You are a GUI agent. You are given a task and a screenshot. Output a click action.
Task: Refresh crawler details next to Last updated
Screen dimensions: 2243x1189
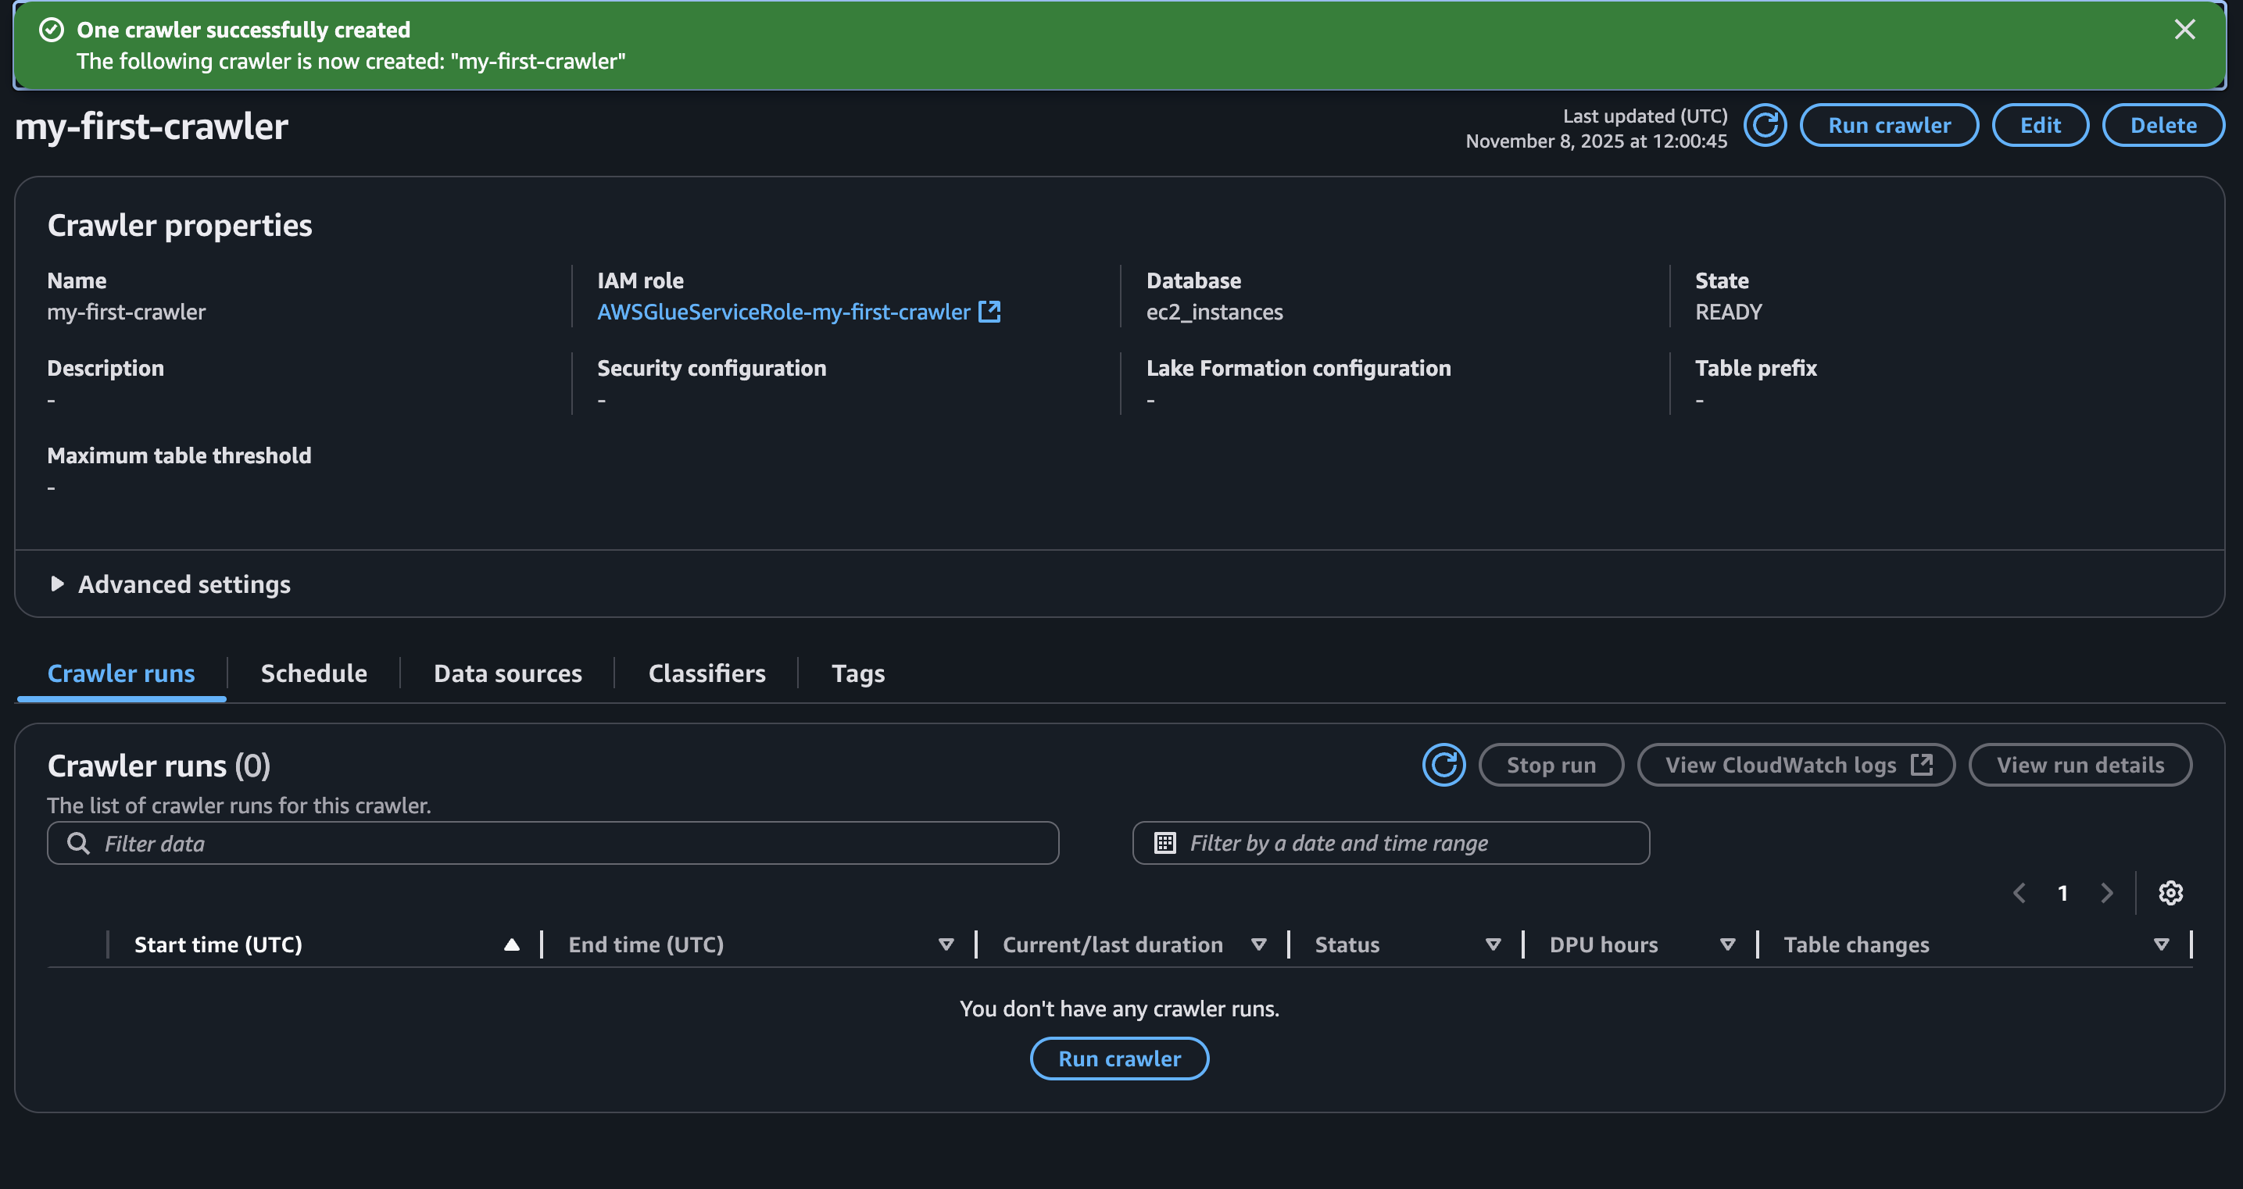coord(1765,125)
